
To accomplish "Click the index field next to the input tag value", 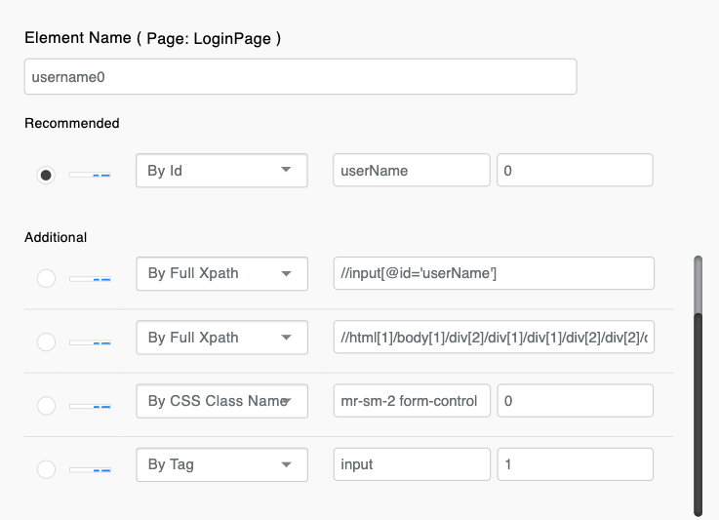I will 575,464.
